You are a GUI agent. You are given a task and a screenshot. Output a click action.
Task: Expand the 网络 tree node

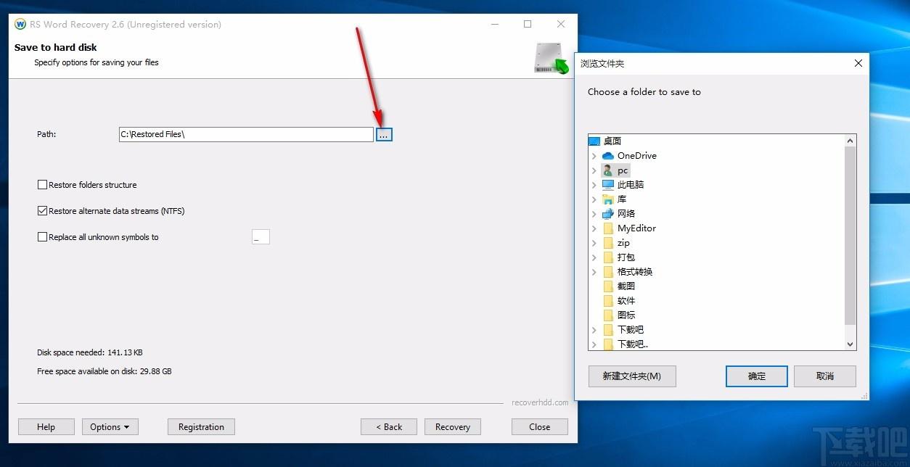pos(594,214)
